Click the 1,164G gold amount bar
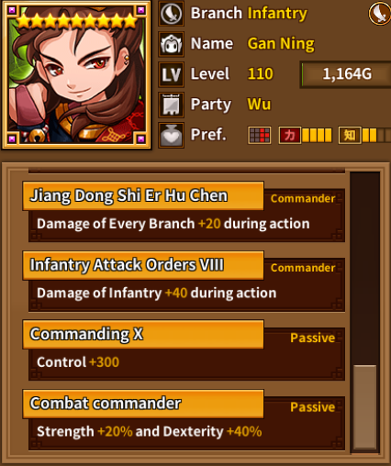The image size is (391, 466). click(x=346, y=74)
